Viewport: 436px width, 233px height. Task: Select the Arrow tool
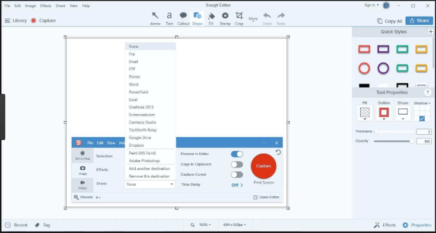coord(155,18)
